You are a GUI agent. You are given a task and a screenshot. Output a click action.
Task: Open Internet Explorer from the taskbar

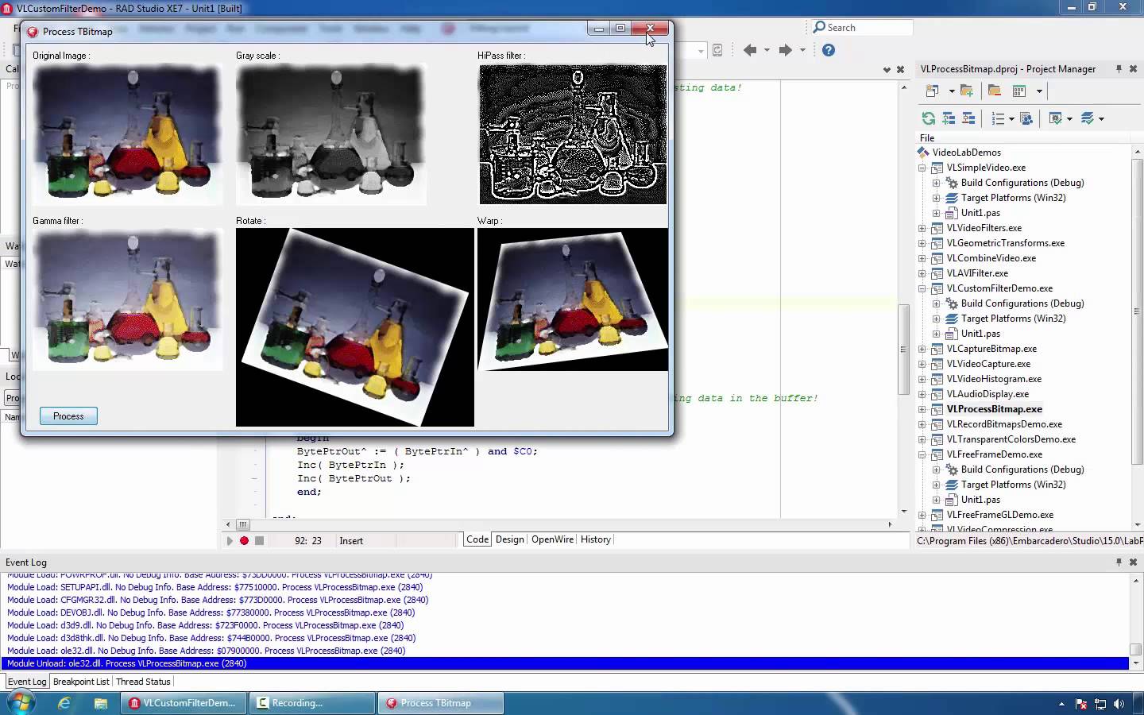point(64,703)
